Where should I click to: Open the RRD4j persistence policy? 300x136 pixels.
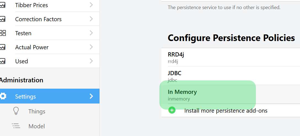[x=176, y=57]
